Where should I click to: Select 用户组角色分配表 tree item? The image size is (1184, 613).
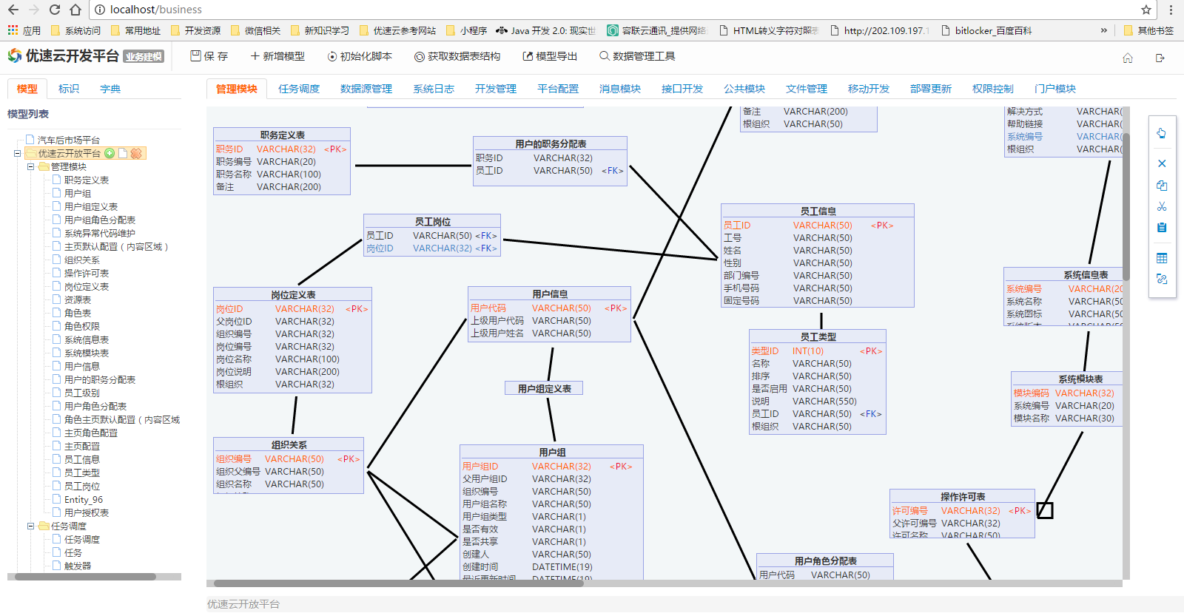[x=100, y=220]
